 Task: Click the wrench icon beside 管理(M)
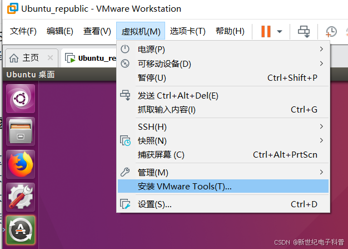125,172
